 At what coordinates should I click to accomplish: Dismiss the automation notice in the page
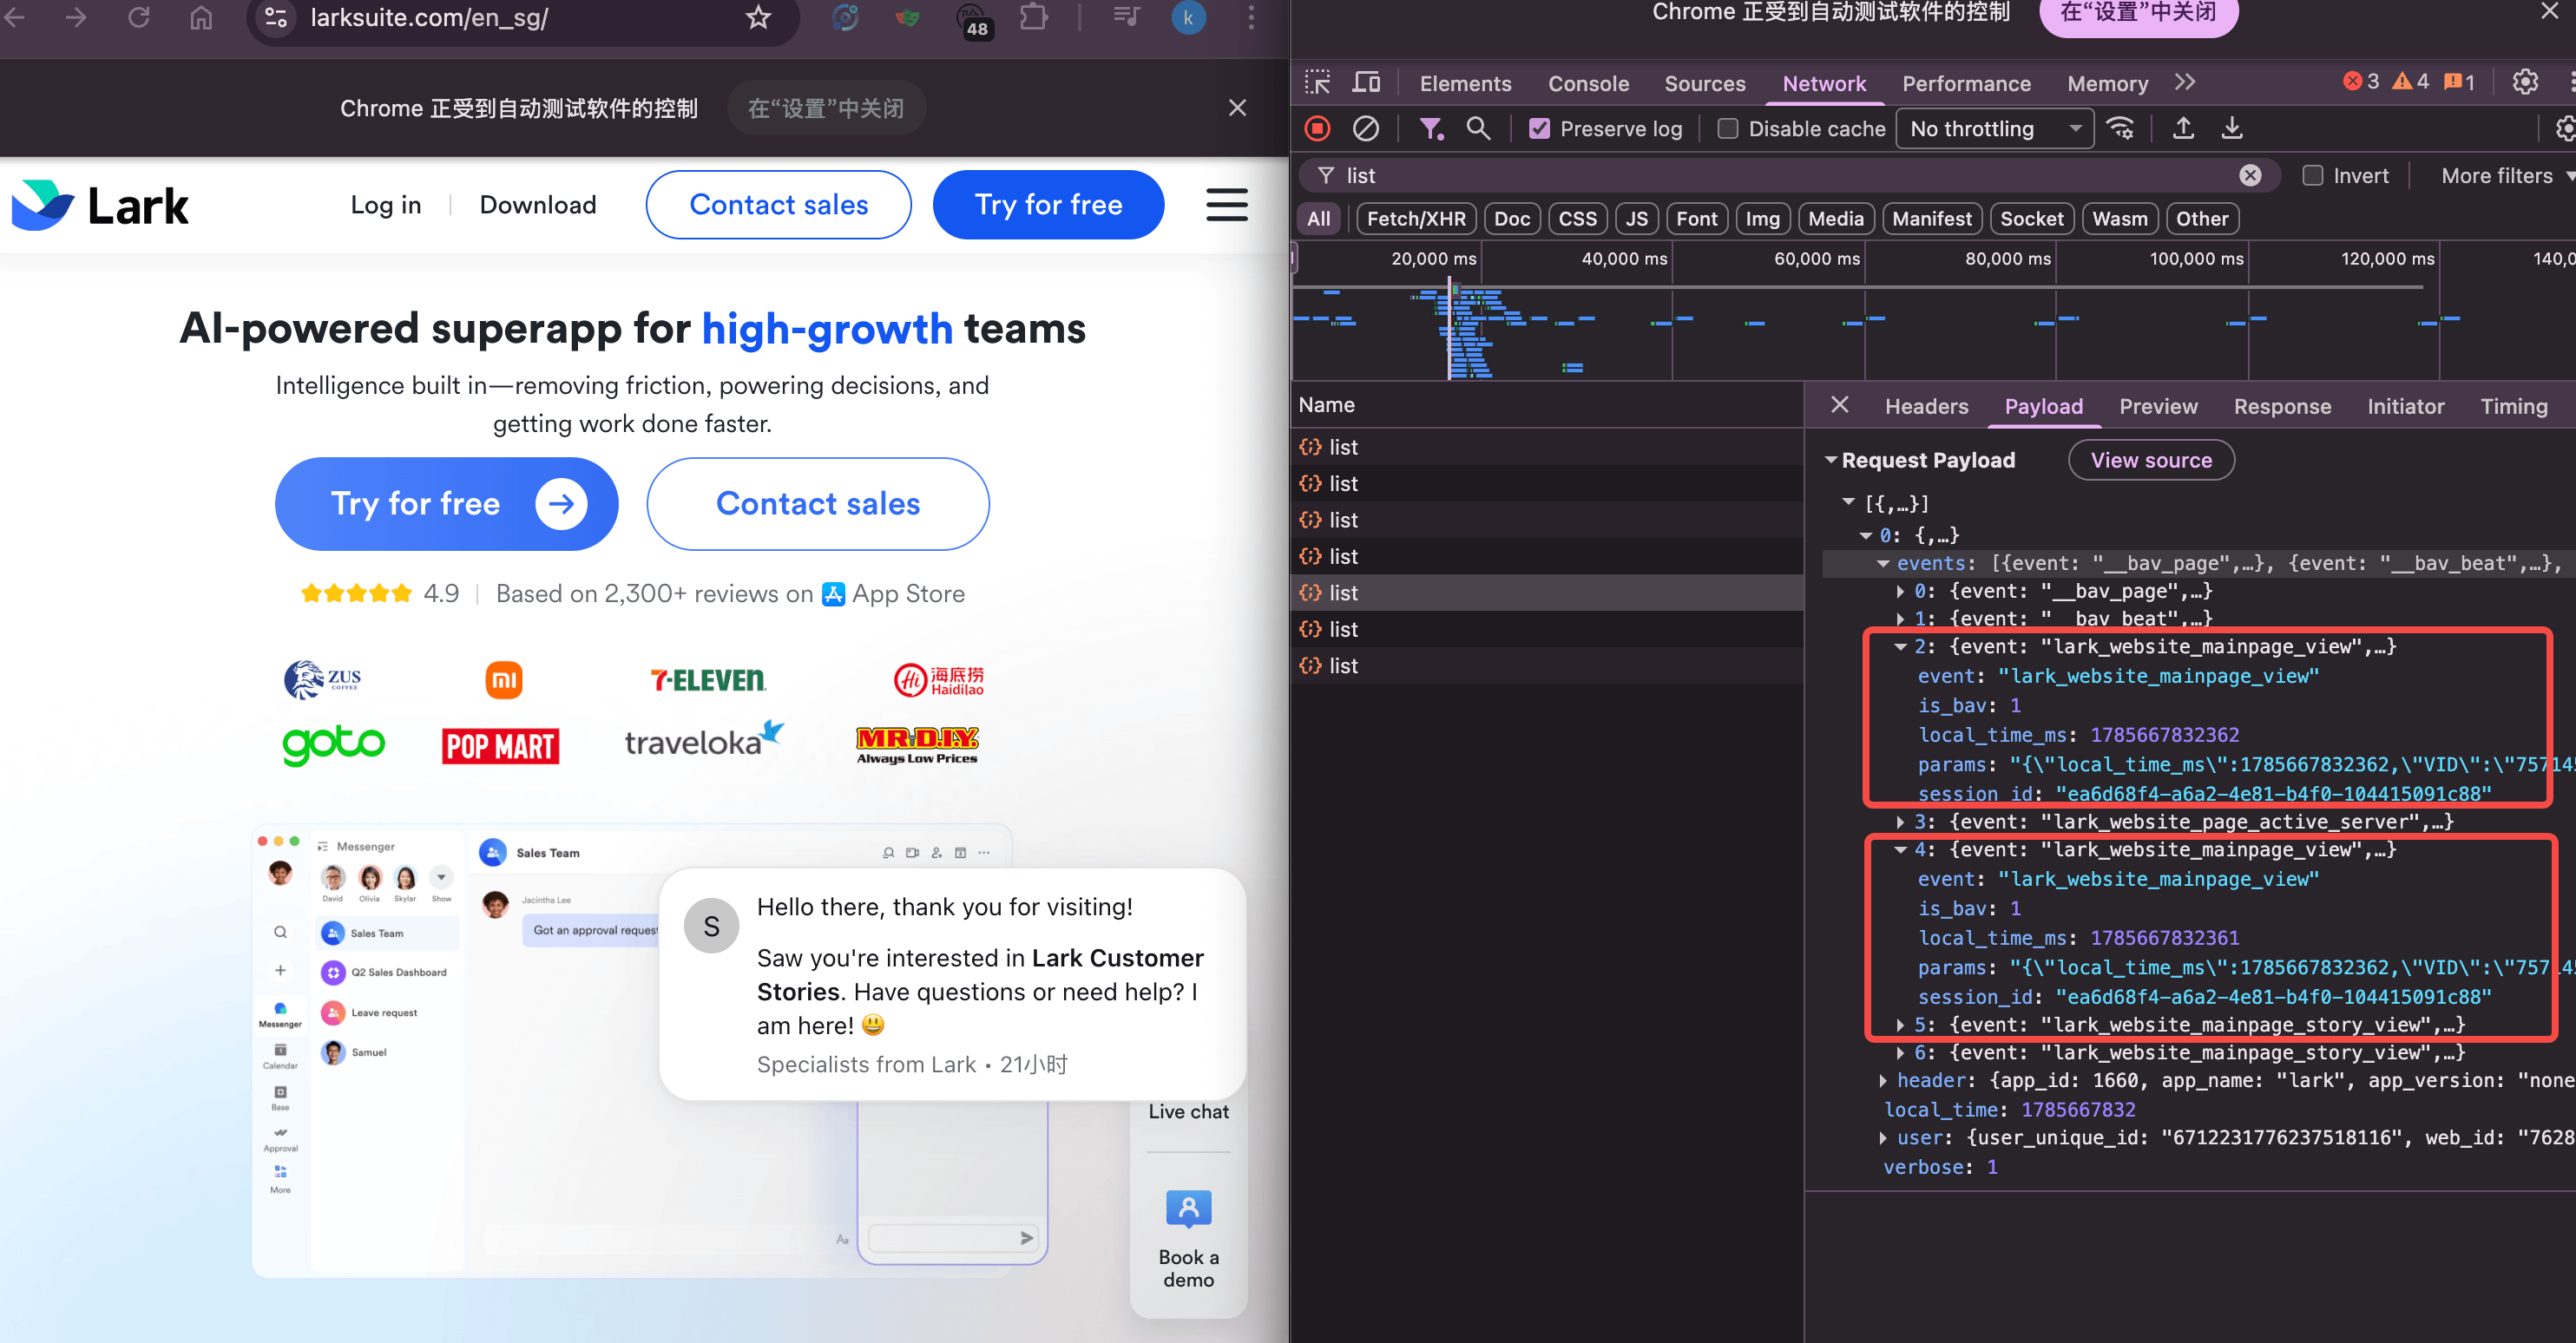pyautogui.click(x=1237, y=108)
